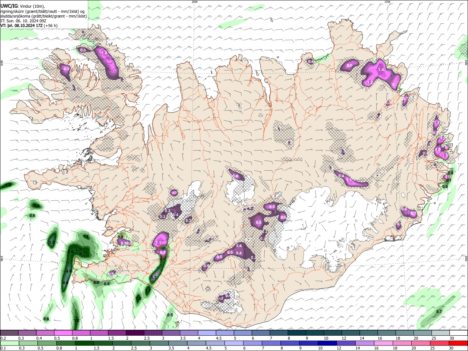Click the bottom-row green swatch between 0.5 and 0.8
The height and width of the screenshot is (351, 468).
47,343
